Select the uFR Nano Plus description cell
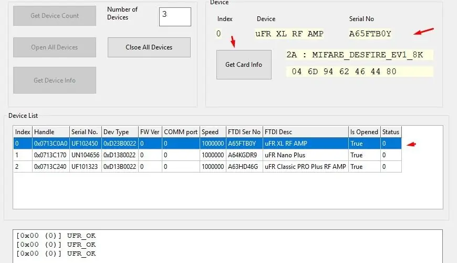The image size is (457, 263). click(305, 155)
